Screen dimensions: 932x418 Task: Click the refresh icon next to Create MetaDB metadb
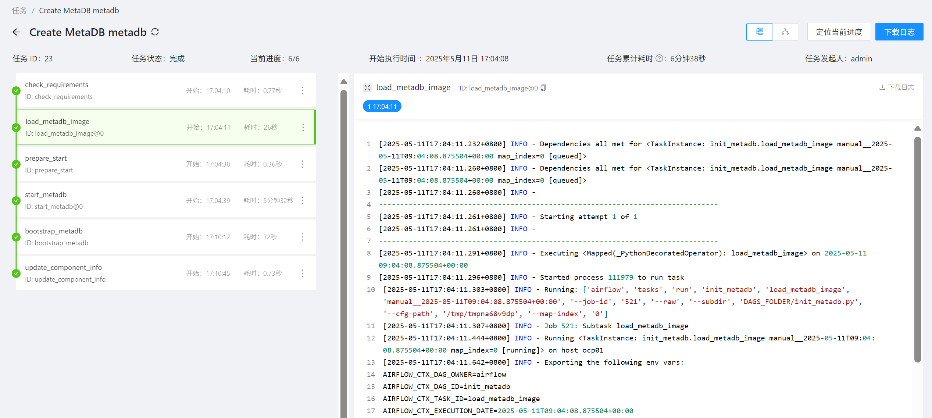pyautogui.click(x=155, y=32)
